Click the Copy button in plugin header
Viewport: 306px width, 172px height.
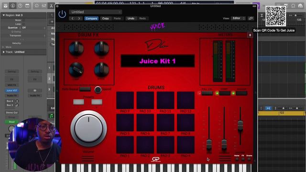pyautogui.click(x=105, y=18)
